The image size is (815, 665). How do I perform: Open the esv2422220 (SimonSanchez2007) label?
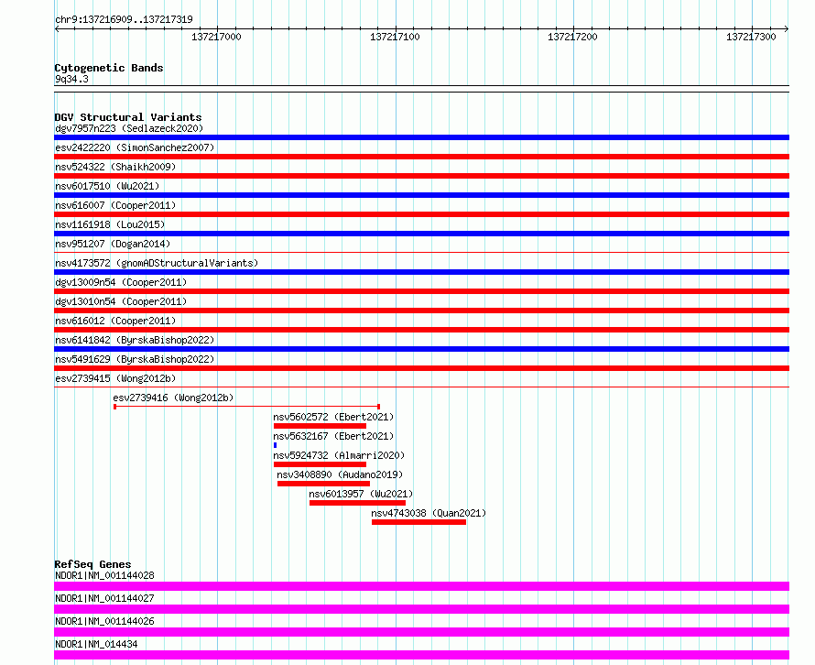(x=135, y=147)
